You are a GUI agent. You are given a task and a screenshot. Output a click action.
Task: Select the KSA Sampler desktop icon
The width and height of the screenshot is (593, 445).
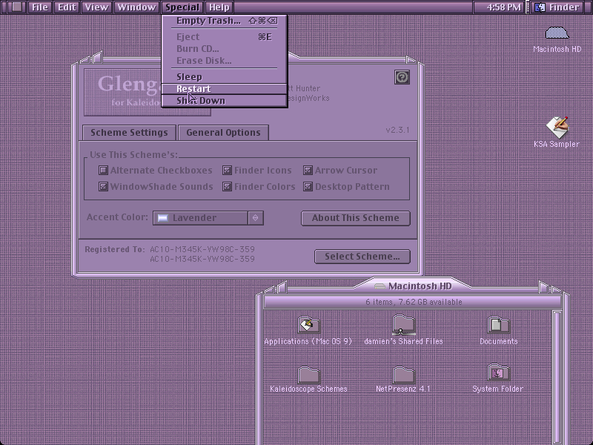coord(557,128)
